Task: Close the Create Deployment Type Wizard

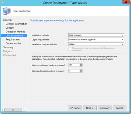Action: (126, 2)
